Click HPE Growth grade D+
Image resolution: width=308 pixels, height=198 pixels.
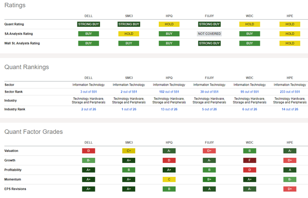290,161
